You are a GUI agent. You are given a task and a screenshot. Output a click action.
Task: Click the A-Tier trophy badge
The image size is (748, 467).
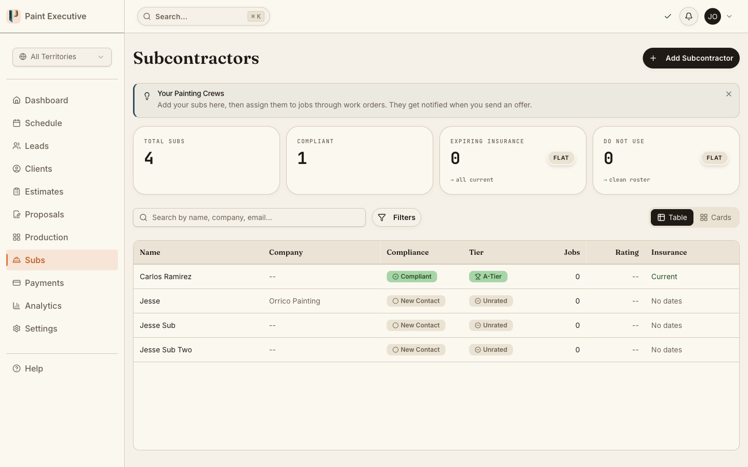pyautogui.click(x=488, y=277)
